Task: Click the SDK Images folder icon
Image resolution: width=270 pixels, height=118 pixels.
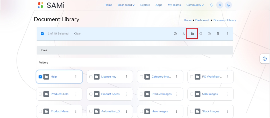Action: (x=197, y=94)
